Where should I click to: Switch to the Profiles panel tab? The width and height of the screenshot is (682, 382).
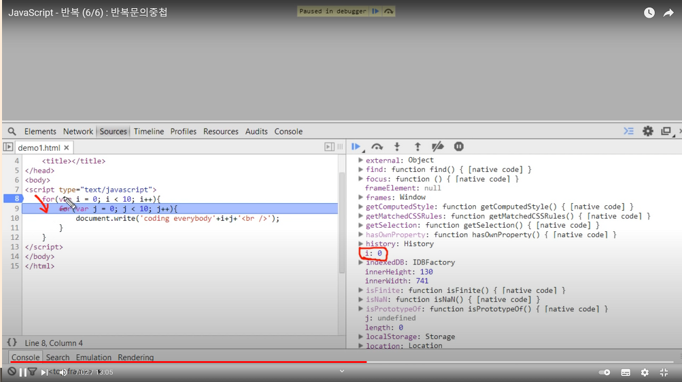pyautogui.click(x=183, y=131)
